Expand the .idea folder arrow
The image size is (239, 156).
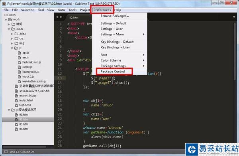point(12,34)
